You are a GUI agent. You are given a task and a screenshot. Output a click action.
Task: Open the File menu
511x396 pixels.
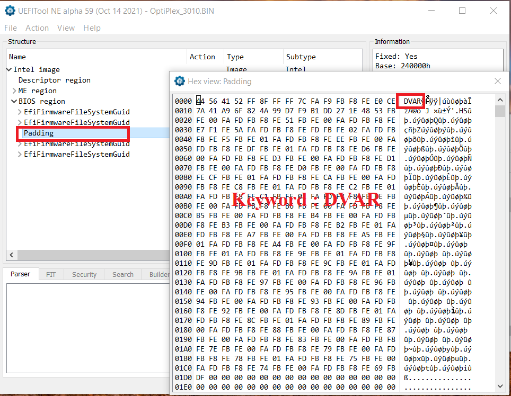pyautogui.click(x=11, y=28)
